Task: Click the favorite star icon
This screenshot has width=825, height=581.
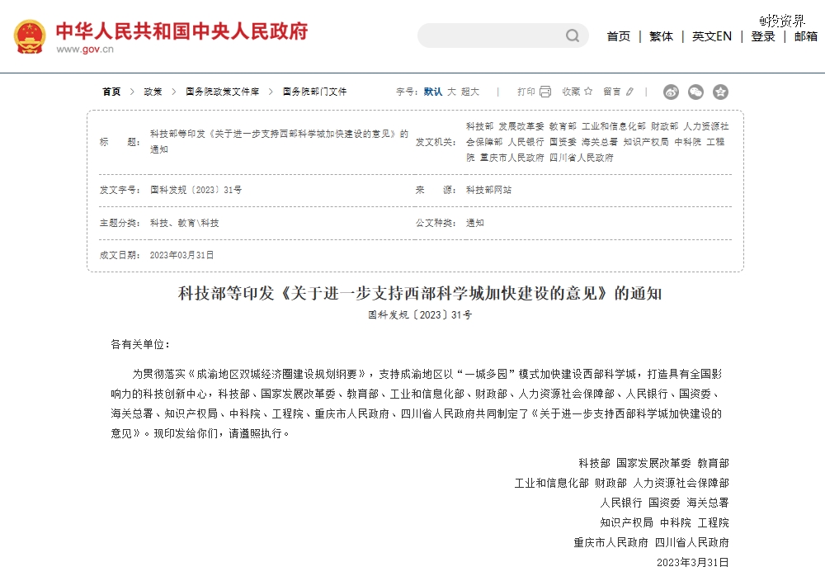Action: (x=588, y=92)
